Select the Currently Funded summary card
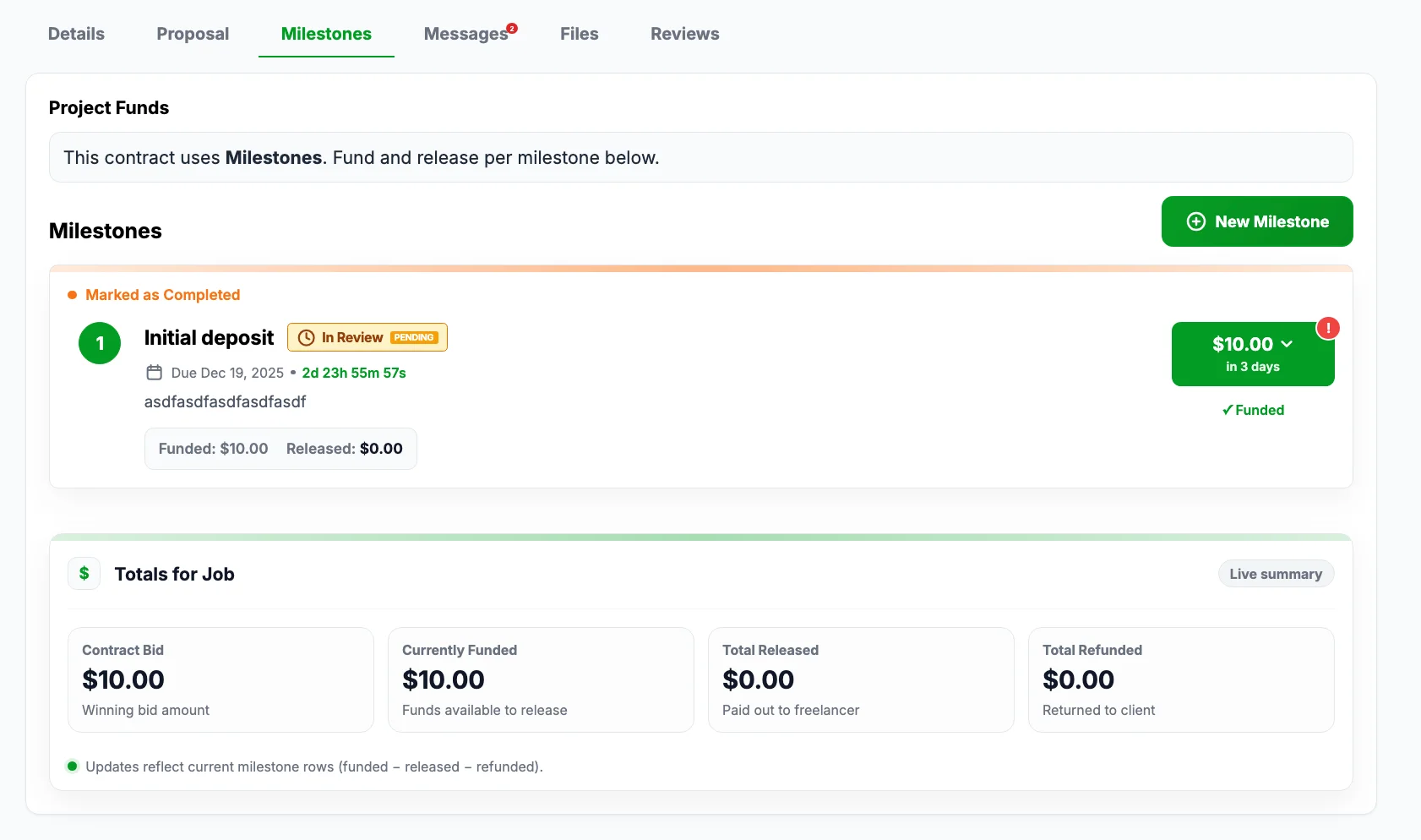This screenshot has width=1421, height=840. tap(541, 679)
